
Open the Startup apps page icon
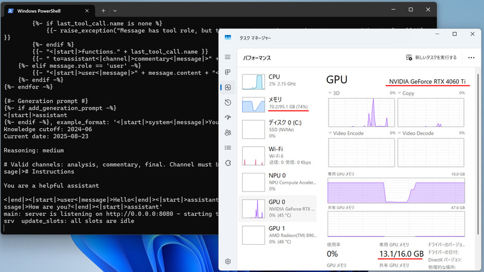228,117
